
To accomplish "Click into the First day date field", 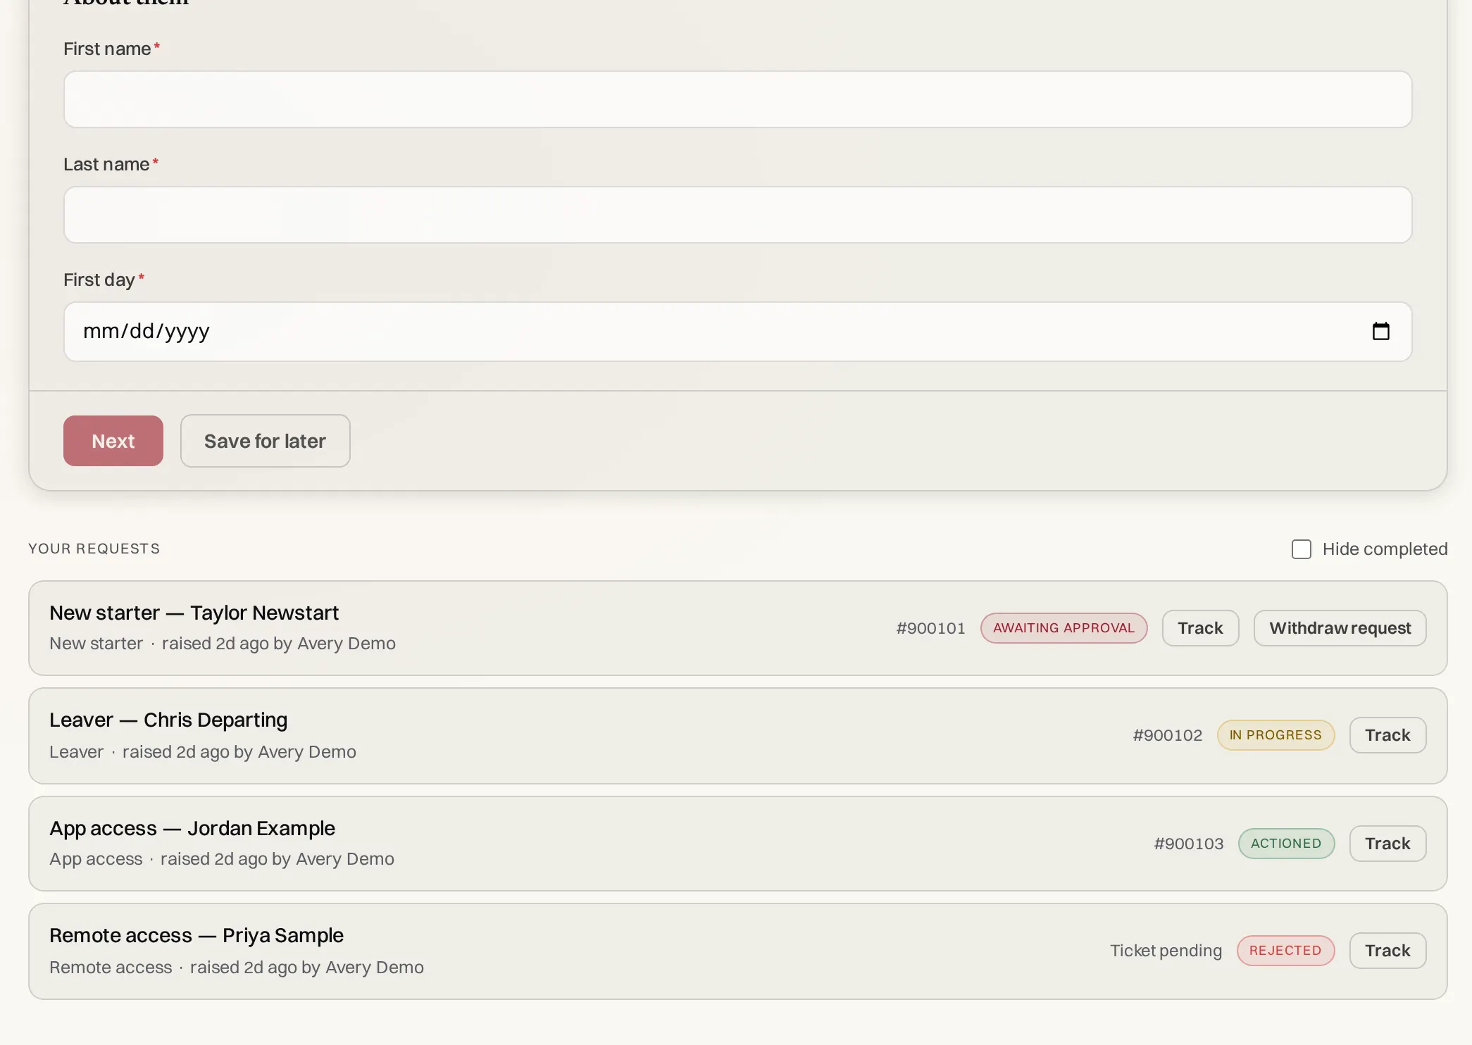I will click(737, 332).
